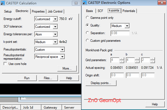The width and height of the screenshot is (167, 110).
Task: Open the Potentials tab
Action: tap(129, 11)
